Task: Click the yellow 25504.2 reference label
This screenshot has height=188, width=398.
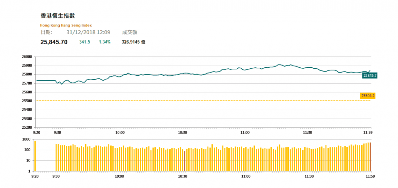Action: pos(368,95)
